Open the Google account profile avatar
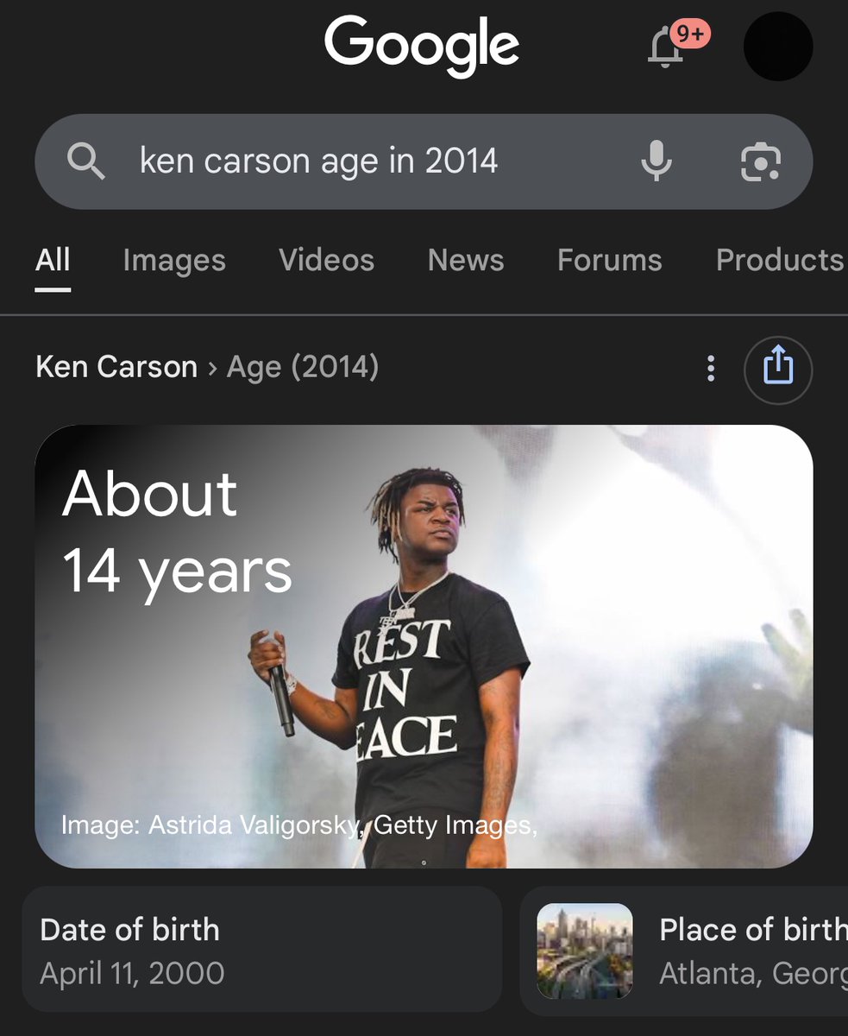Viewport: 848px width, 1036px height. [x=778, y=46]
